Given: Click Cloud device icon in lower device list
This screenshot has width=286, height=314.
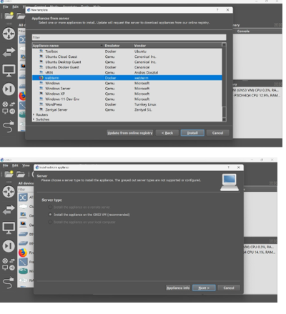Looking at the screenshot, I should pos(23,207).
